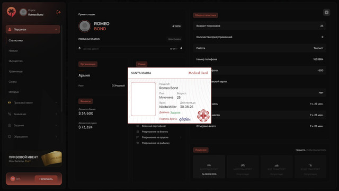Click the 30.08.26 expiry date
This screenshot has height=191, width=339.
[x=186, y=107]
